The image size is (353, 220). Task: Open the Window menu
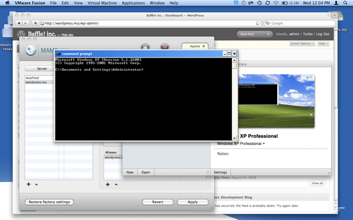(157, 3)
